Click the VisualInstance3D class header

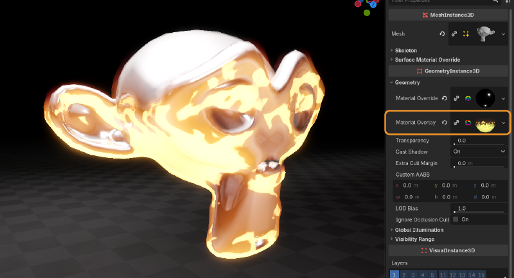pyautogui.click(x=448, y=250)
